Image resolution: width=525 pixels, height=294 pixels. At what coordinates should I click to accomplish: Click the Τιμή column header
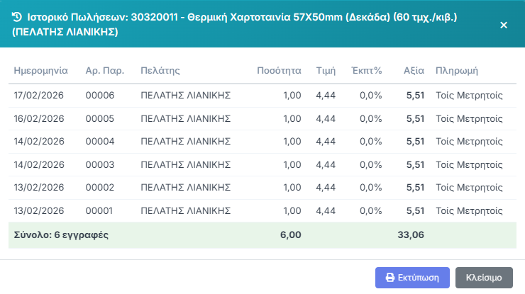(x=325, y=71)
